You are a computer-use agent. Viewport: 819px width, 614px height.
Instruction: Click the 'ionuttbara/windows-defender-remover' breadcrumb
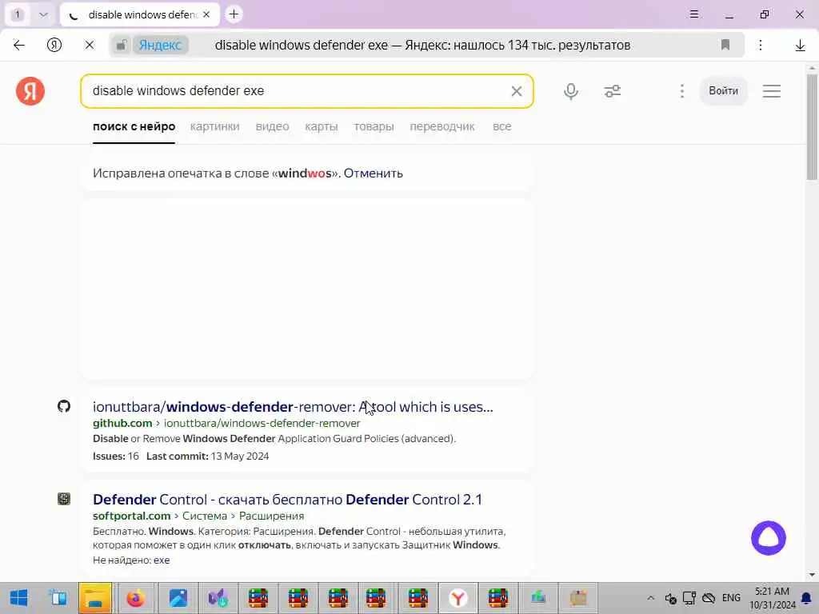[262, 424]
